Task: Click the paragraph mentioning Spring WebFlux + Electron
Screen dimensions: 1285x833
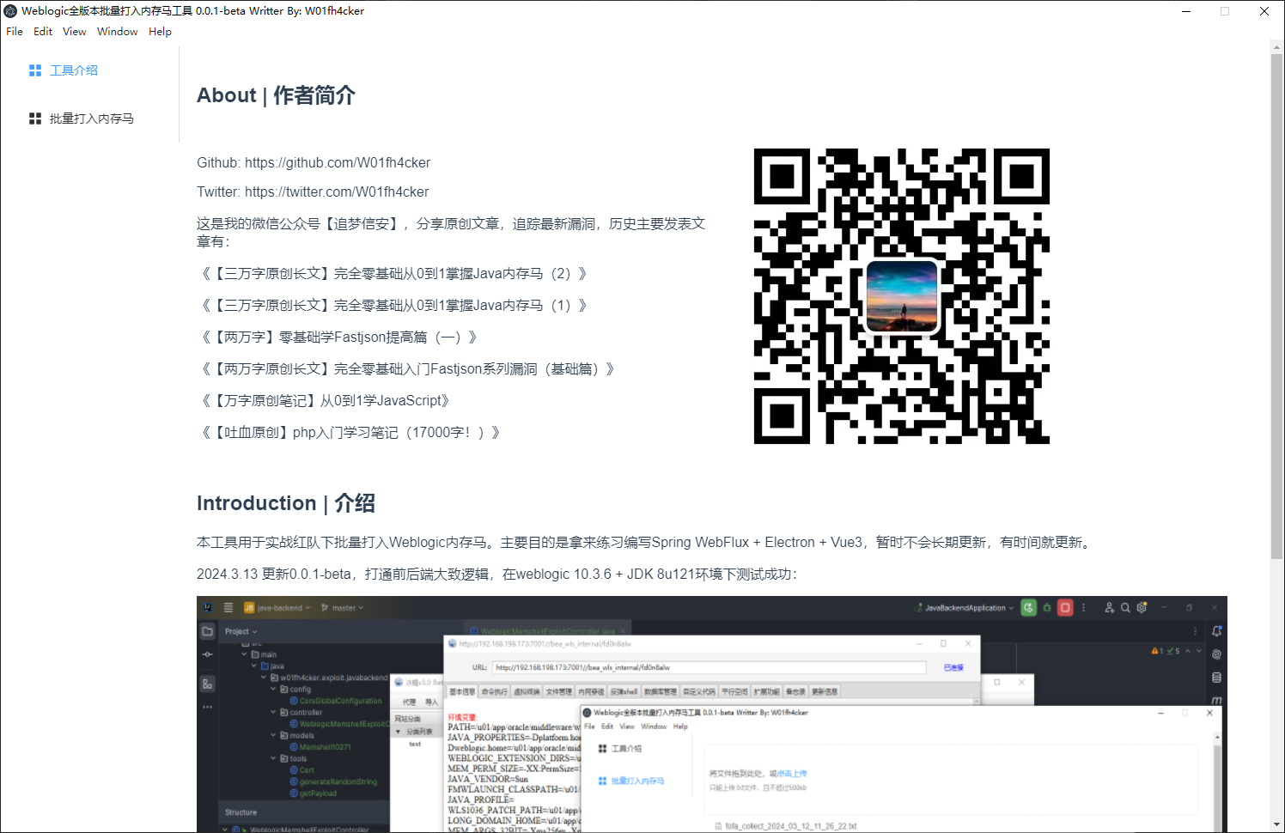Action: coord(646,543)
